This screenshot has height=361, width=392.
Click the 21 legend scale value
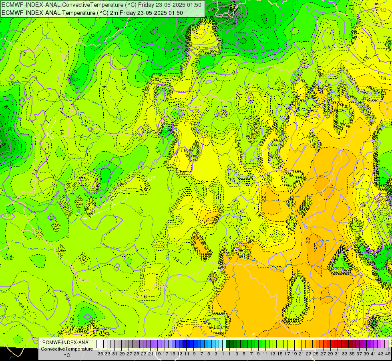point(302,354)
